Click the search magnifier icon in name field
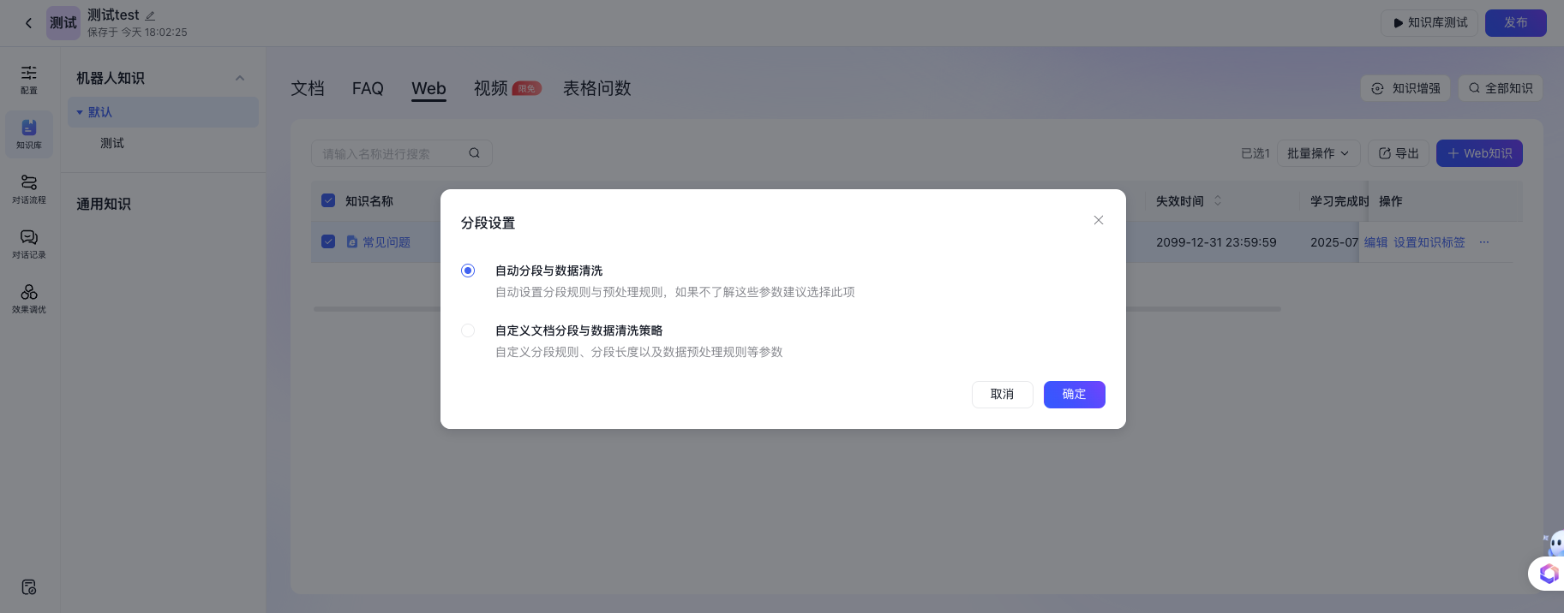Image resolution: width=1564 pixels, height=613 pixels. pos(474,153)
